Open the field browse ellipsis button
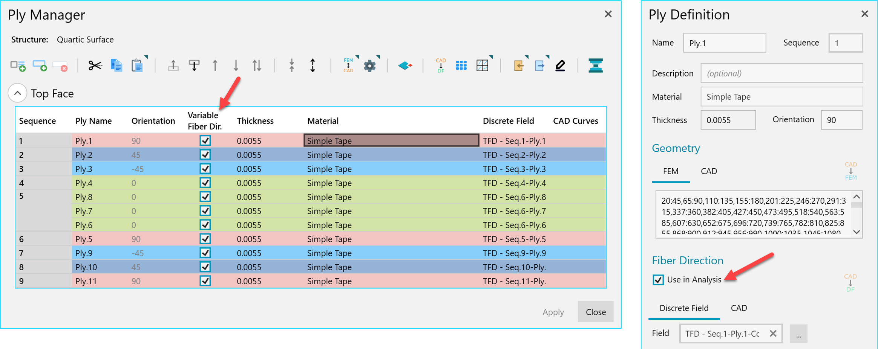Viewport: 878px width, 349px height. (x=798, y=334)
